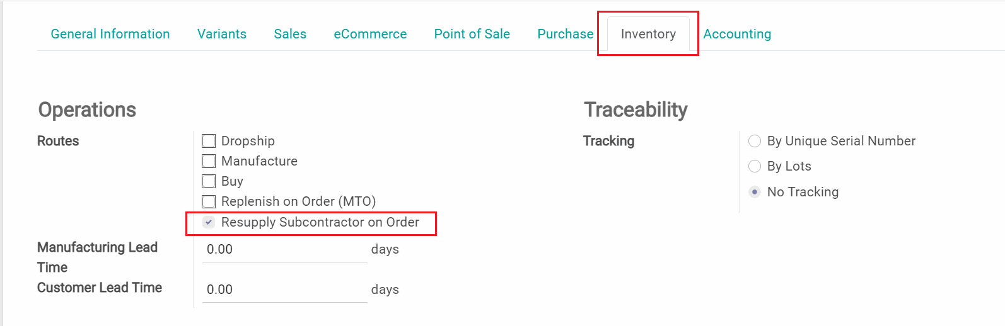Open the Accounting tab
Image resolution: width=1005 pixels, height=326 pixels.
point(737,34)
